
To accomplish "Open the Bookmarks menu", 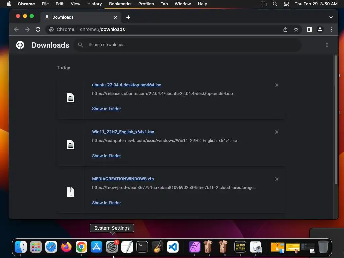I will click(x=120, y=4).
